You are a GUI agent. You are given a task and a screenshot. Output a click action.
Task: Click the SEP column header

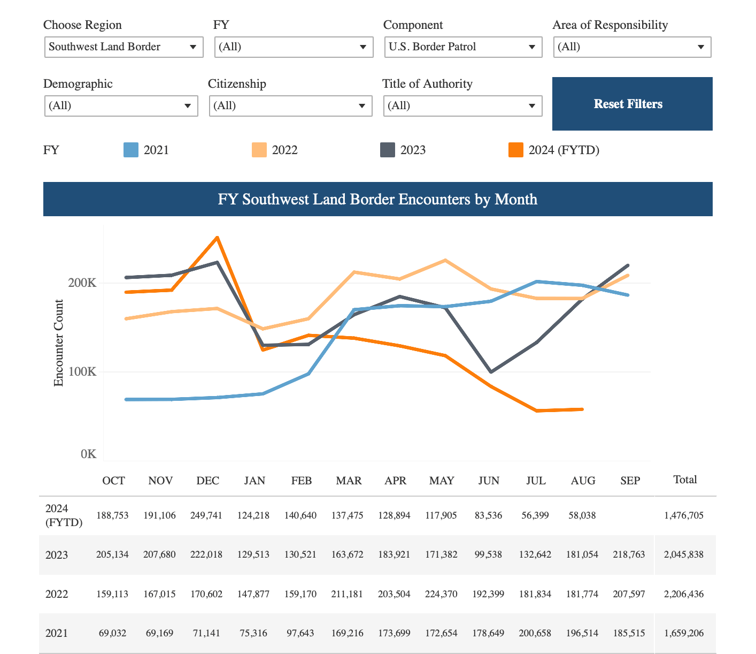(630, 481)
